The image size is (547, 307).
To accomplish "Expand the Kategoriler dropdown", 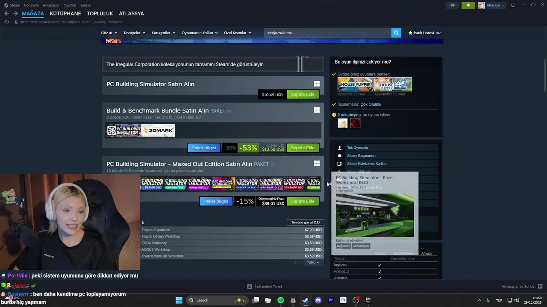I will (x=163, y=33).
